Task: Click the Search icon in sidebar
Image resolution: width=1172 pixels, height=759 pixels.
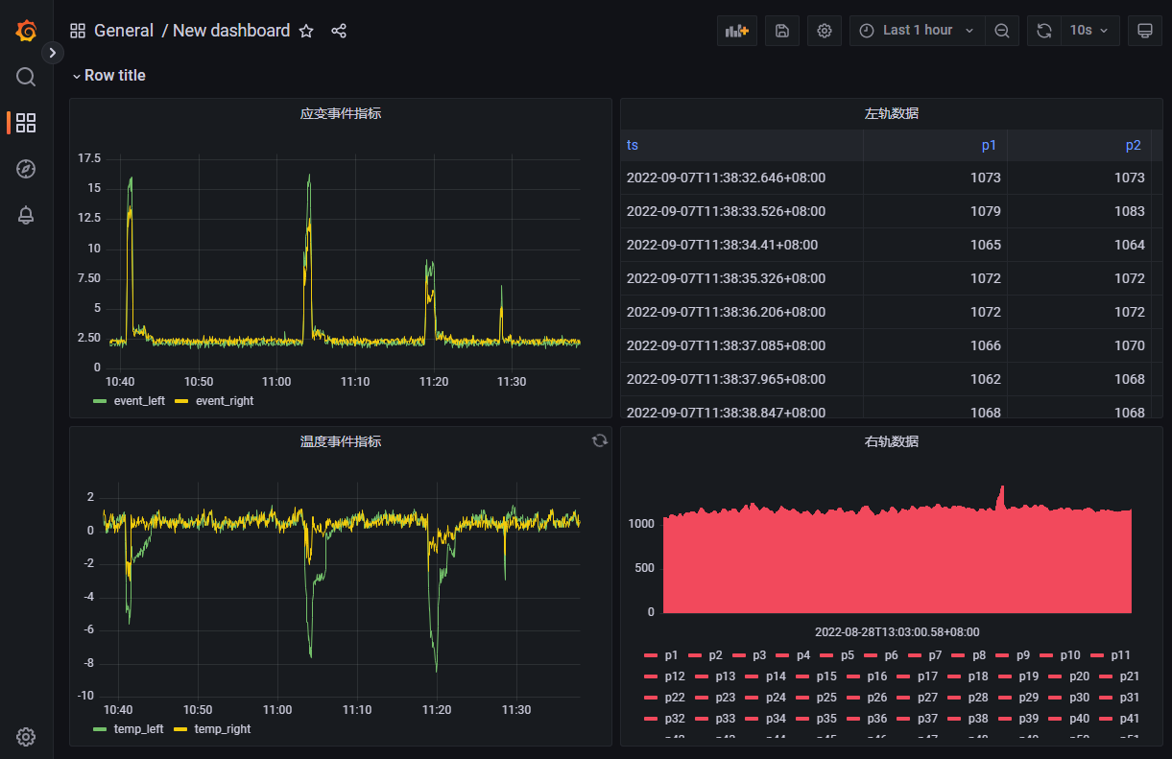Action: pos(25,77)
